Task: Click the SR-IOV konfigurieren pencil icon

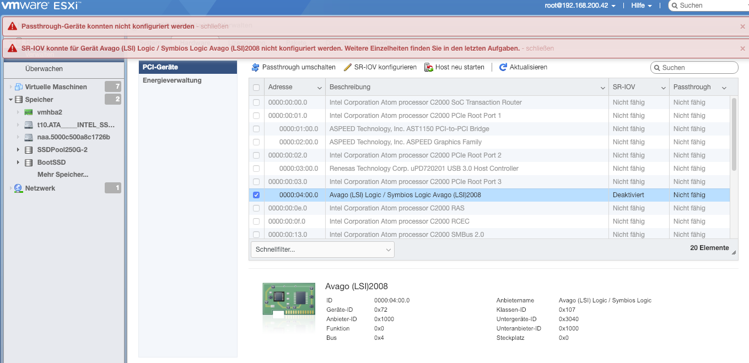Action: click(x=347, y=67)
